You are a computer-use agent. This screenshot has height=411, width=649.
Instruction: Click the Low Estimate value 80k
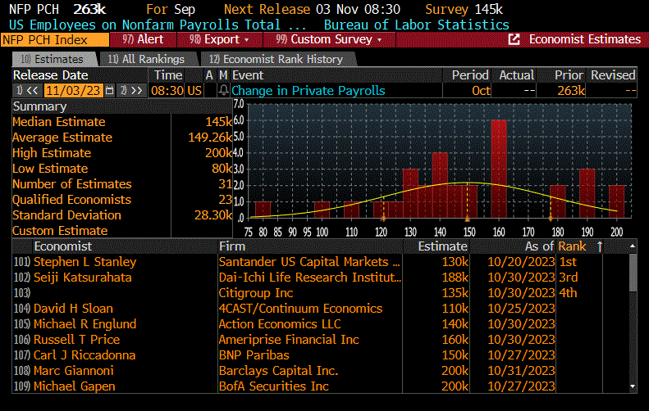point(222,169)
